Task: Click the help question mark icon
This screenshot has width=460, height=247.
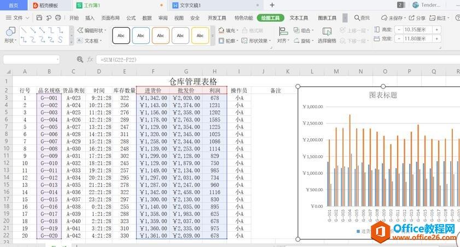Action: (x=457, y=18)
